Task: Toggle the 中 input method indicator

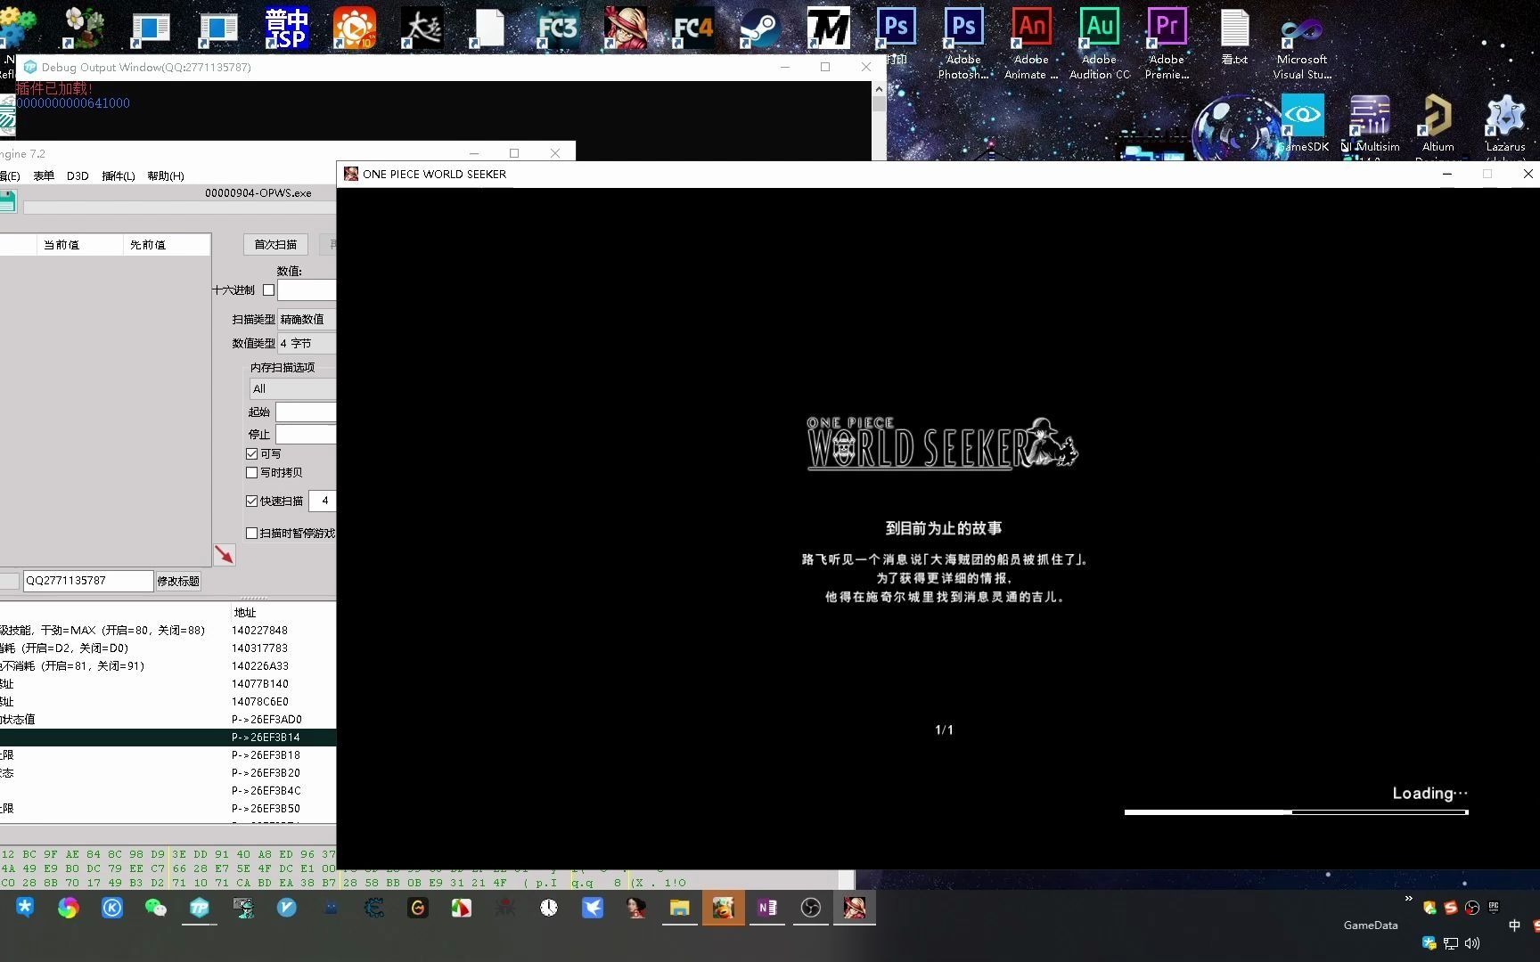Action: click(1514, 925)
